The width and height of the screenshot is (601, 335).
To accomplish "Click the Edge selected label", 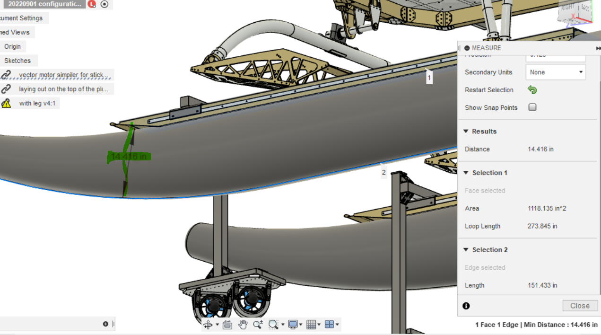I will (x=485, y=268).
